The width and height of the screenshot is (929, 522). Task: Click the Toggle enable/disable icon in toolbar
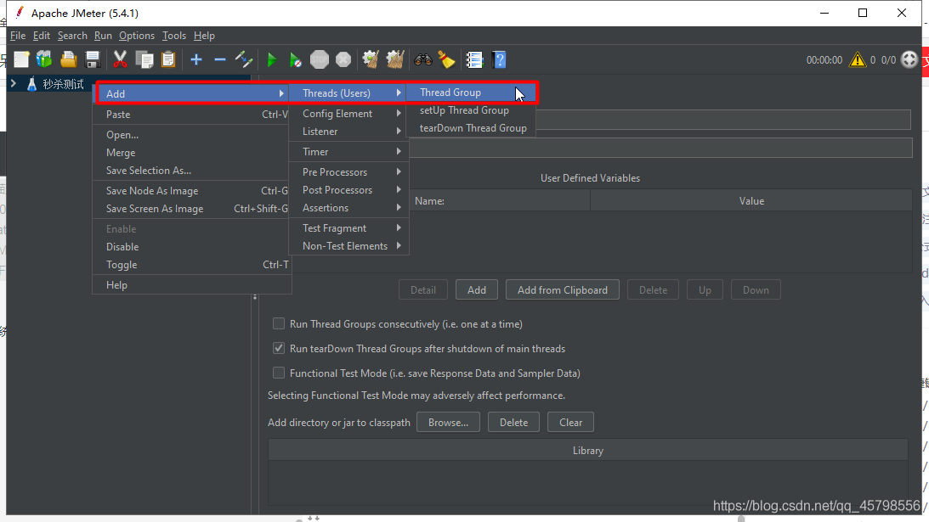pos(243,59)
